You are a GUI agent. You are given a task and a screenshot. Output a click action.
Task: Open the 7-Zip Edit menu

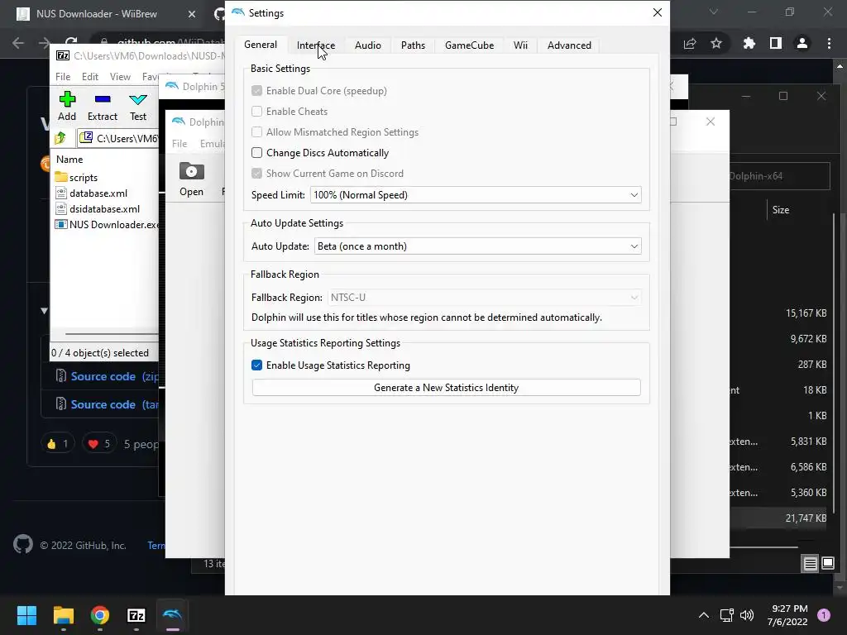(89, 77)
